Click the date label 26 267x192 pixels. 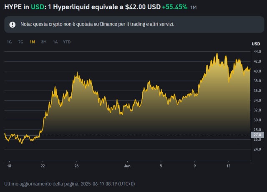tap(77, 166)
